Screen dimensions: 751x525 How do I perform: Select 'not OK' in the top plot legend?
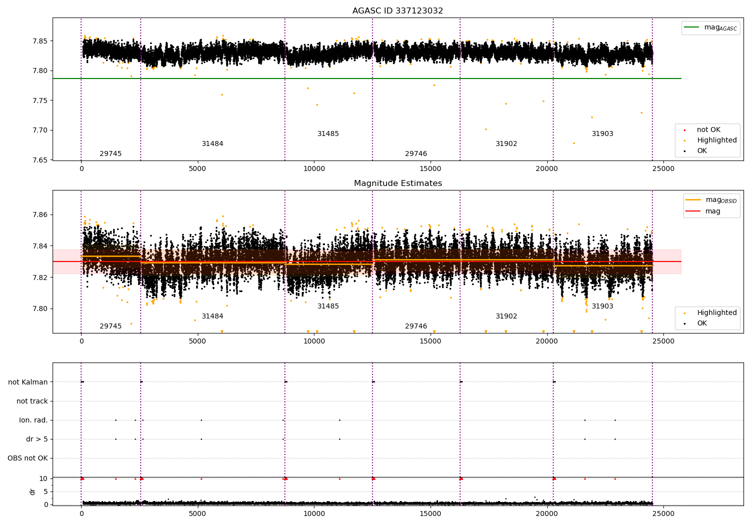pos(708,130)
